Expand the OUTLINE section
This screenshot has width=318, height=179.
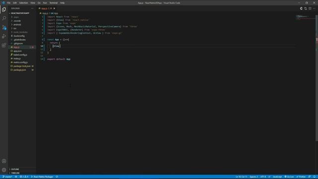click(15, 169)
